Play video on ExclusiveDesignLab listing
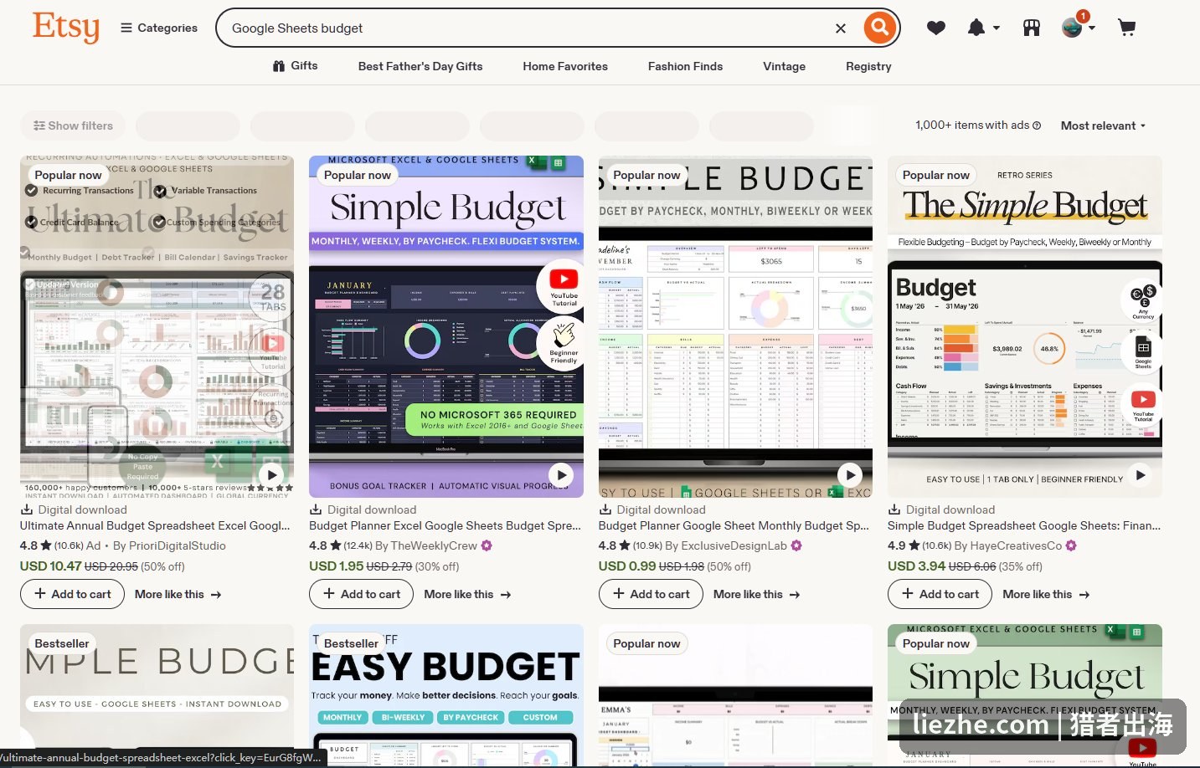 click(x=850, y=474)
